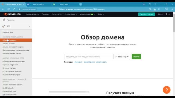Open Возможности in the top menu
The width and height of the screenshot is (175, 98).
pos(33,14)
